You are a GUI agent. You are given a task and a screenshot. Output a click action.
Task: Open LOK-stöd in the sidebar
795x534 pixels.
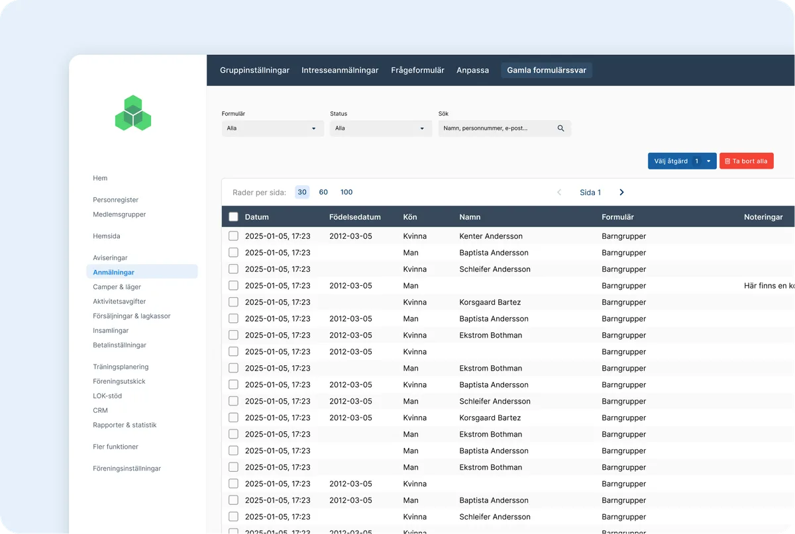[107, 396]
